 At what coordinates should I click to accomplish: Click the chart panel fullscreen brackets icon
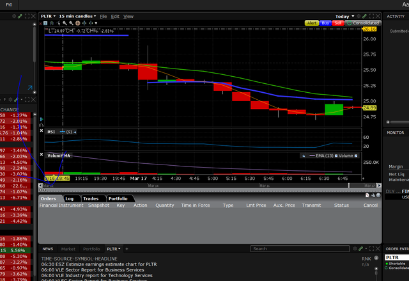372,16
